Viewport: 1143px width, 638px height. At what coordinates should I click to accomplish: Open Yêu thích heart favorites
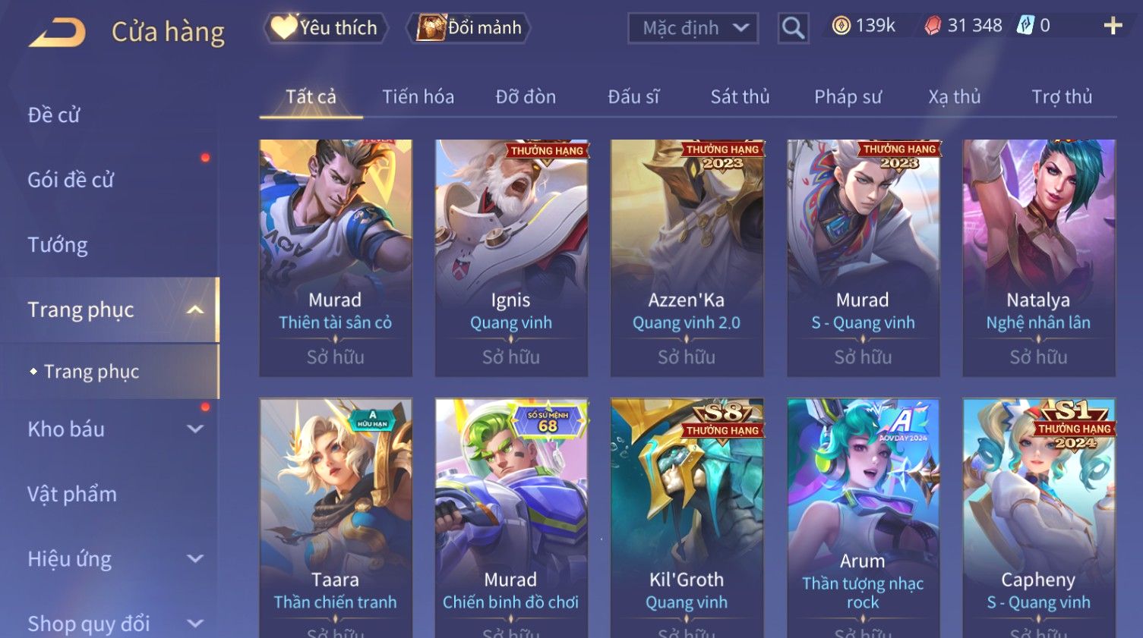coord(326,28)
